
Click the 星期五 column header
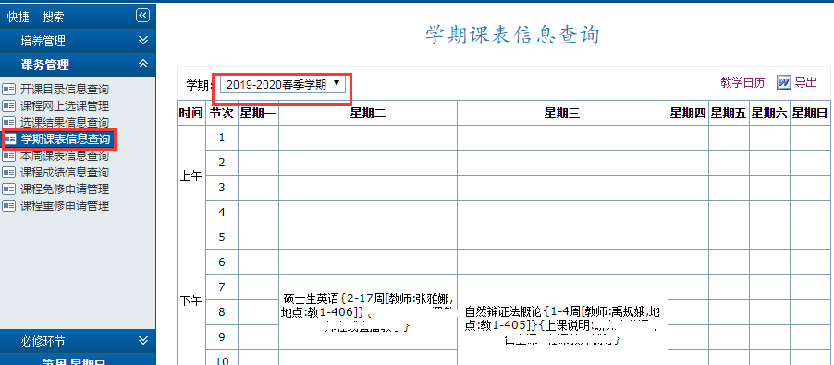[729, 113]
